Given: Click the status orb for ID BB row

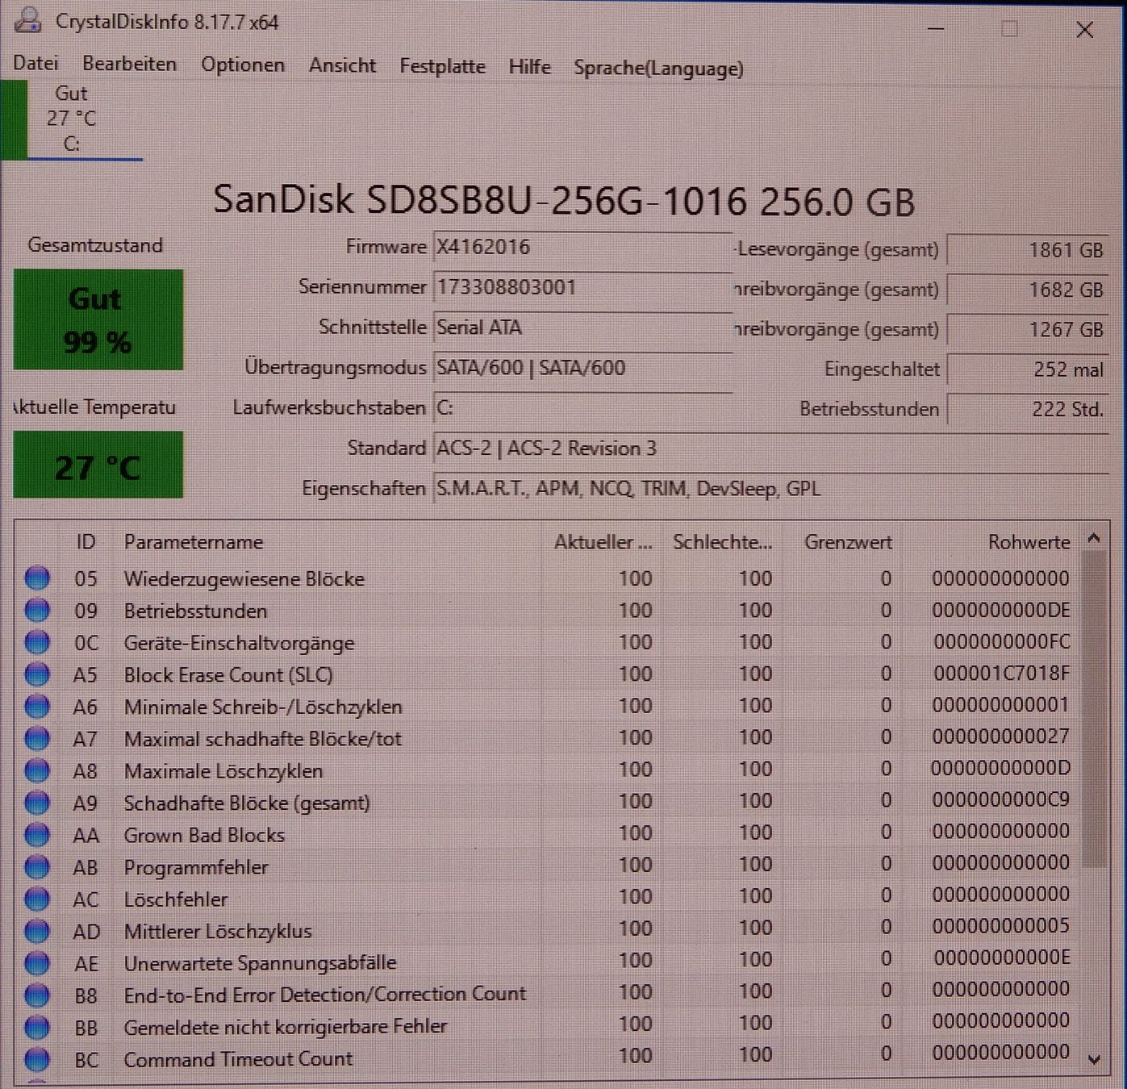Looking at the screenshot, I should pos(37,1027).
